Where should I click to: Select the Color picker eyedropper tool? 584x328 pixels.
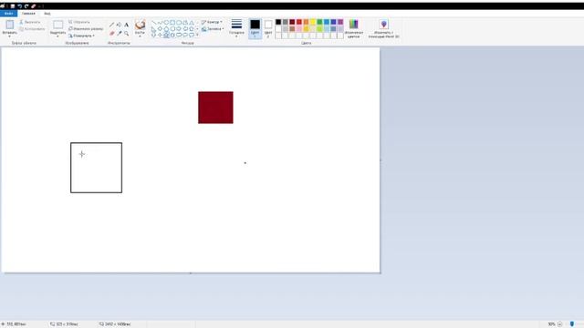pyautogui.click(x=120, y=33)
